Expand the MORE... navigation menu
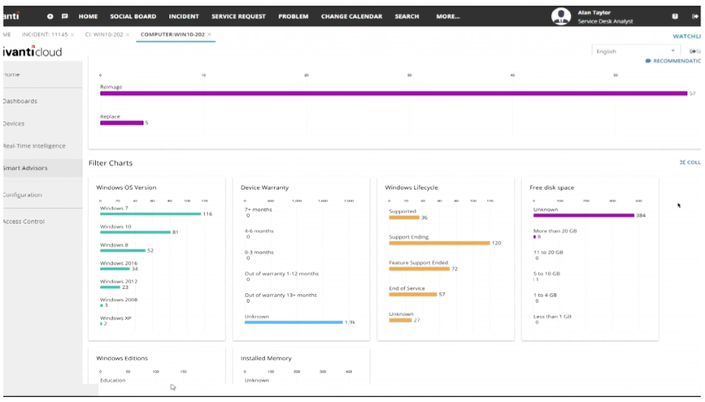Image resolution: width=705 pixels, height=402 pixels. [x=448, y=16]
